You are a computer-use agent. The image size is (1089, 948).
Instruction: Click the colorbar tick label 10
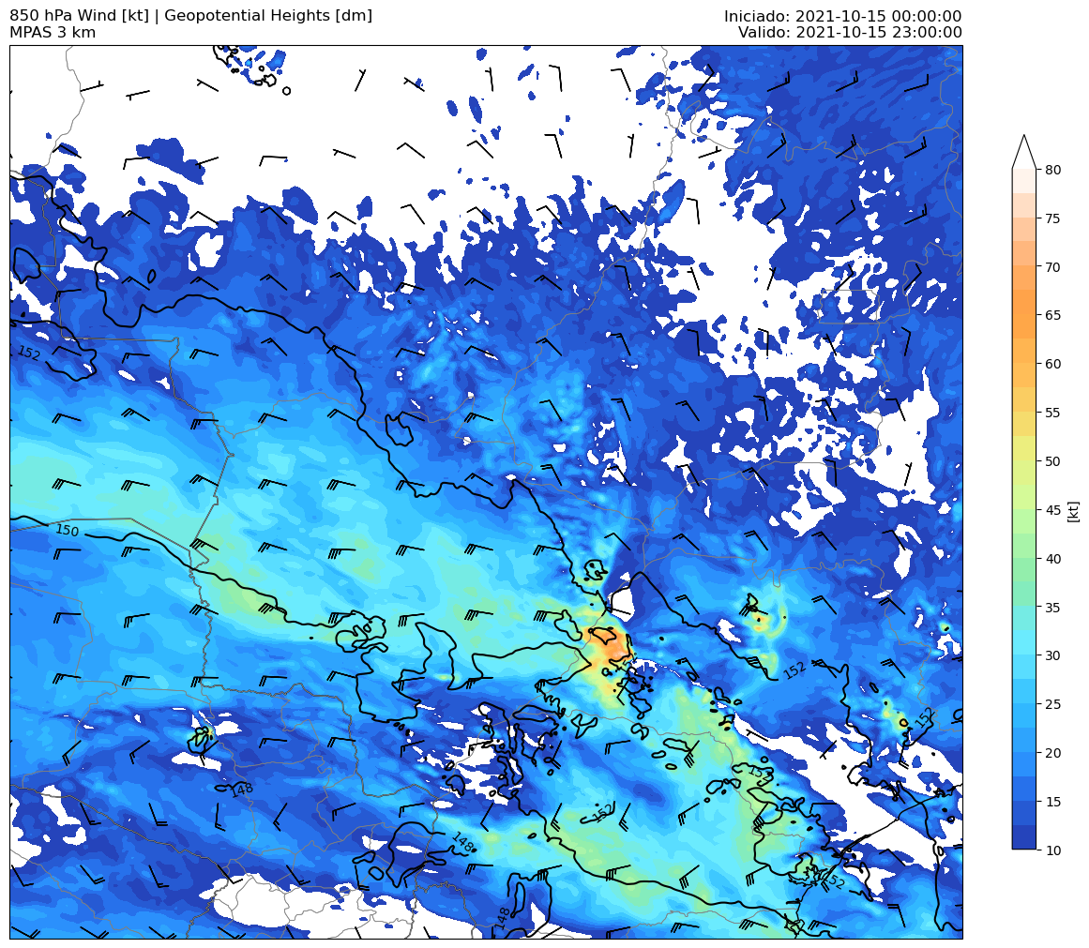pos(1052,850)
